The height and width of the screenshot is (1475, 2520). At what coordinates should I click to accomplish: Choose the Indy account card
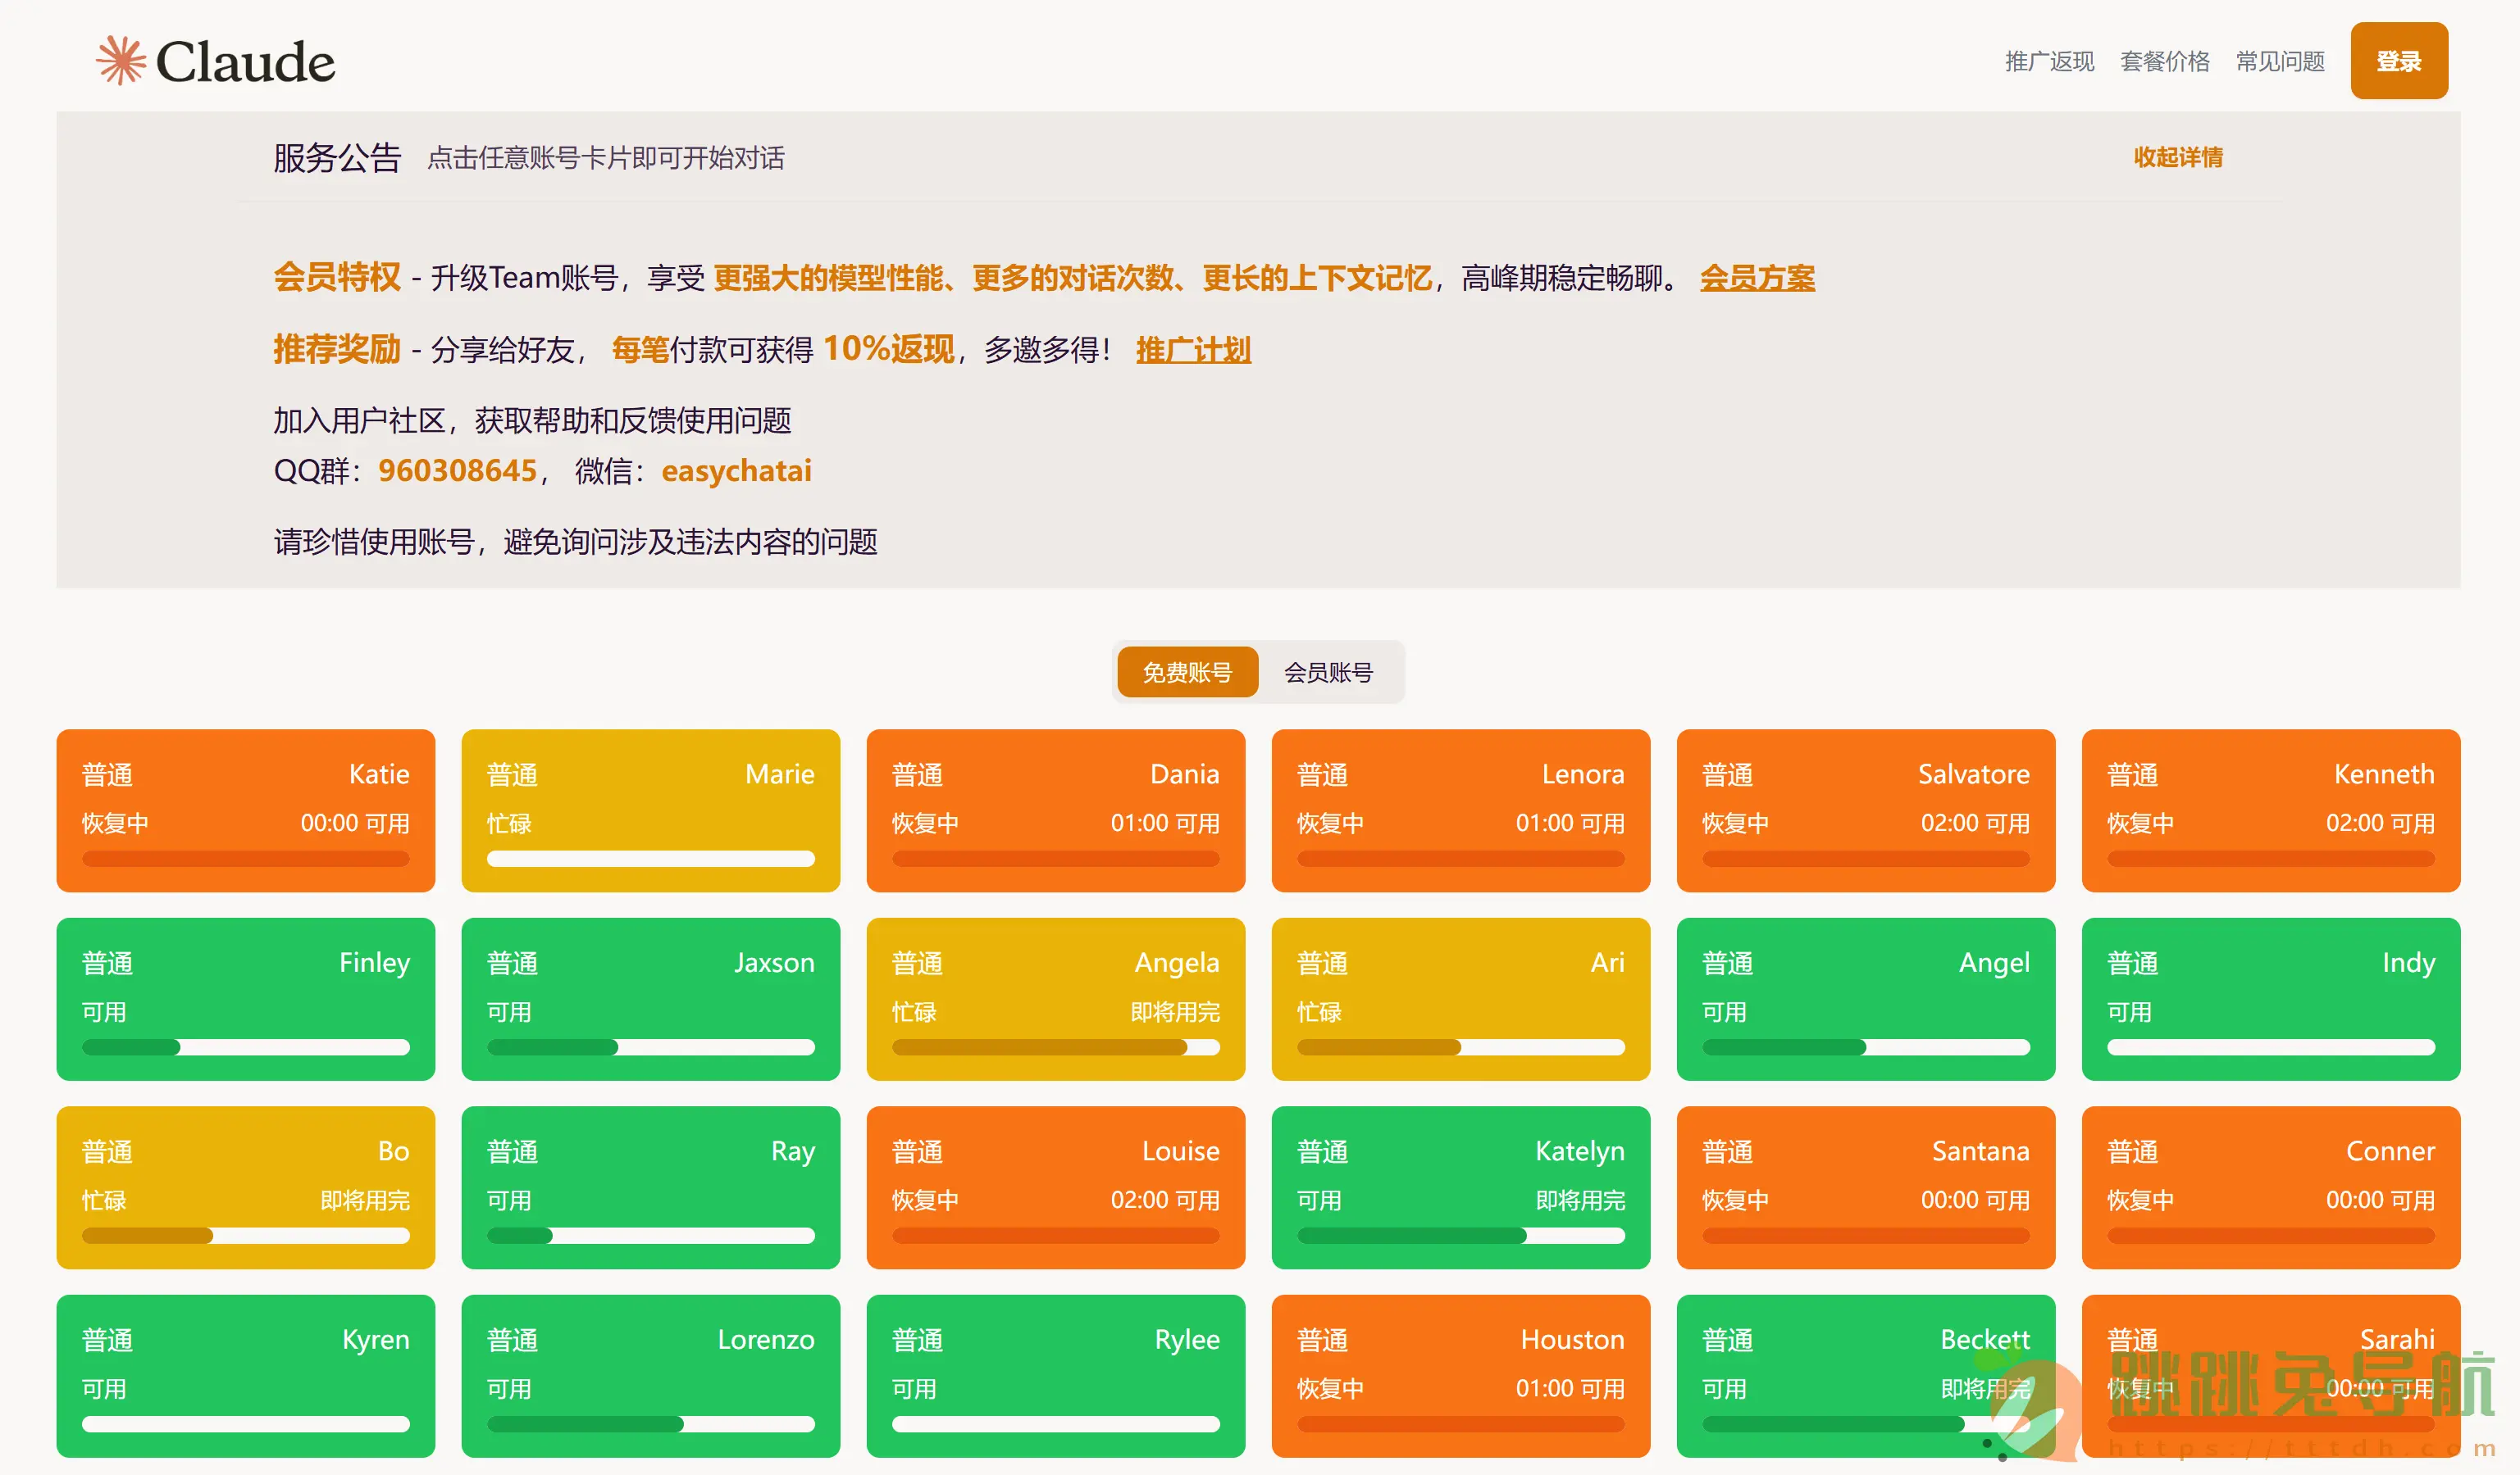pos(2271,1000)
